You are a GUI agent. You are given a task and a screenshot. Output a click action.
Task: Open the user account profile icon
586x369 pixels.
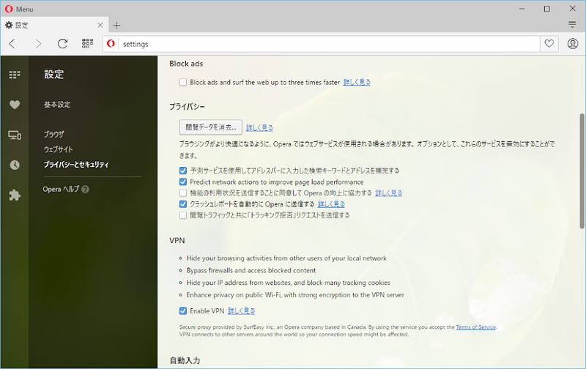point(572,44)
